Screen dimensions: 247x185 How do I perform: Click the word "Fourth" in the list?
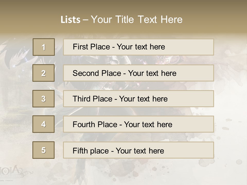click(x=84, y=125)
